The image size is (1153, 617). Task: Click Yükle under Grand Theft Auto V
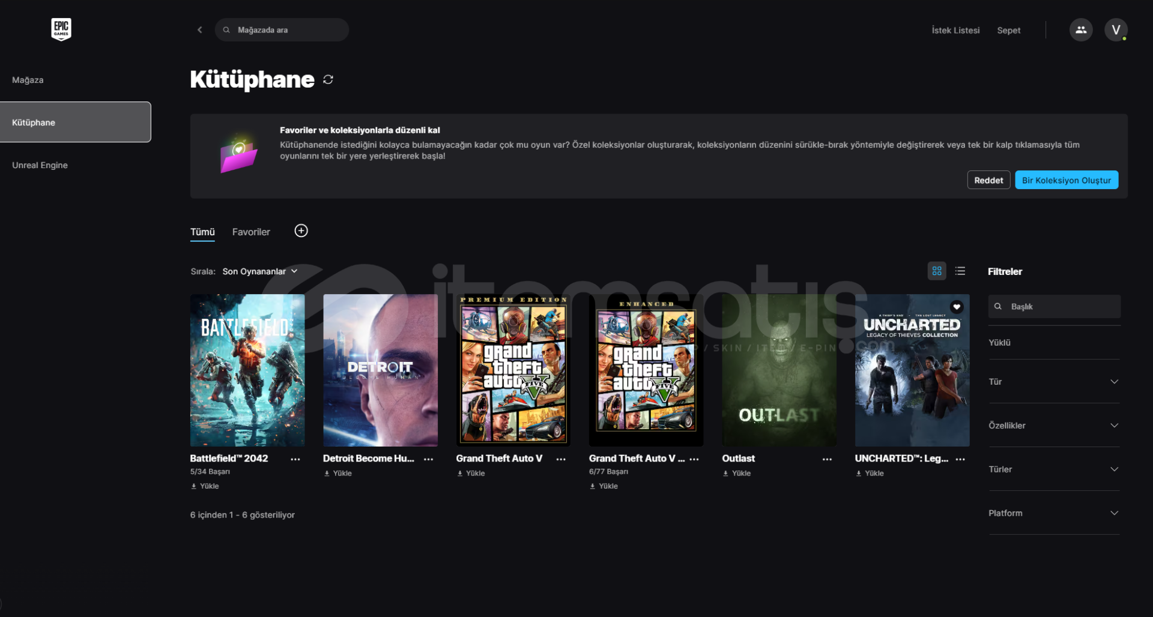471,474
